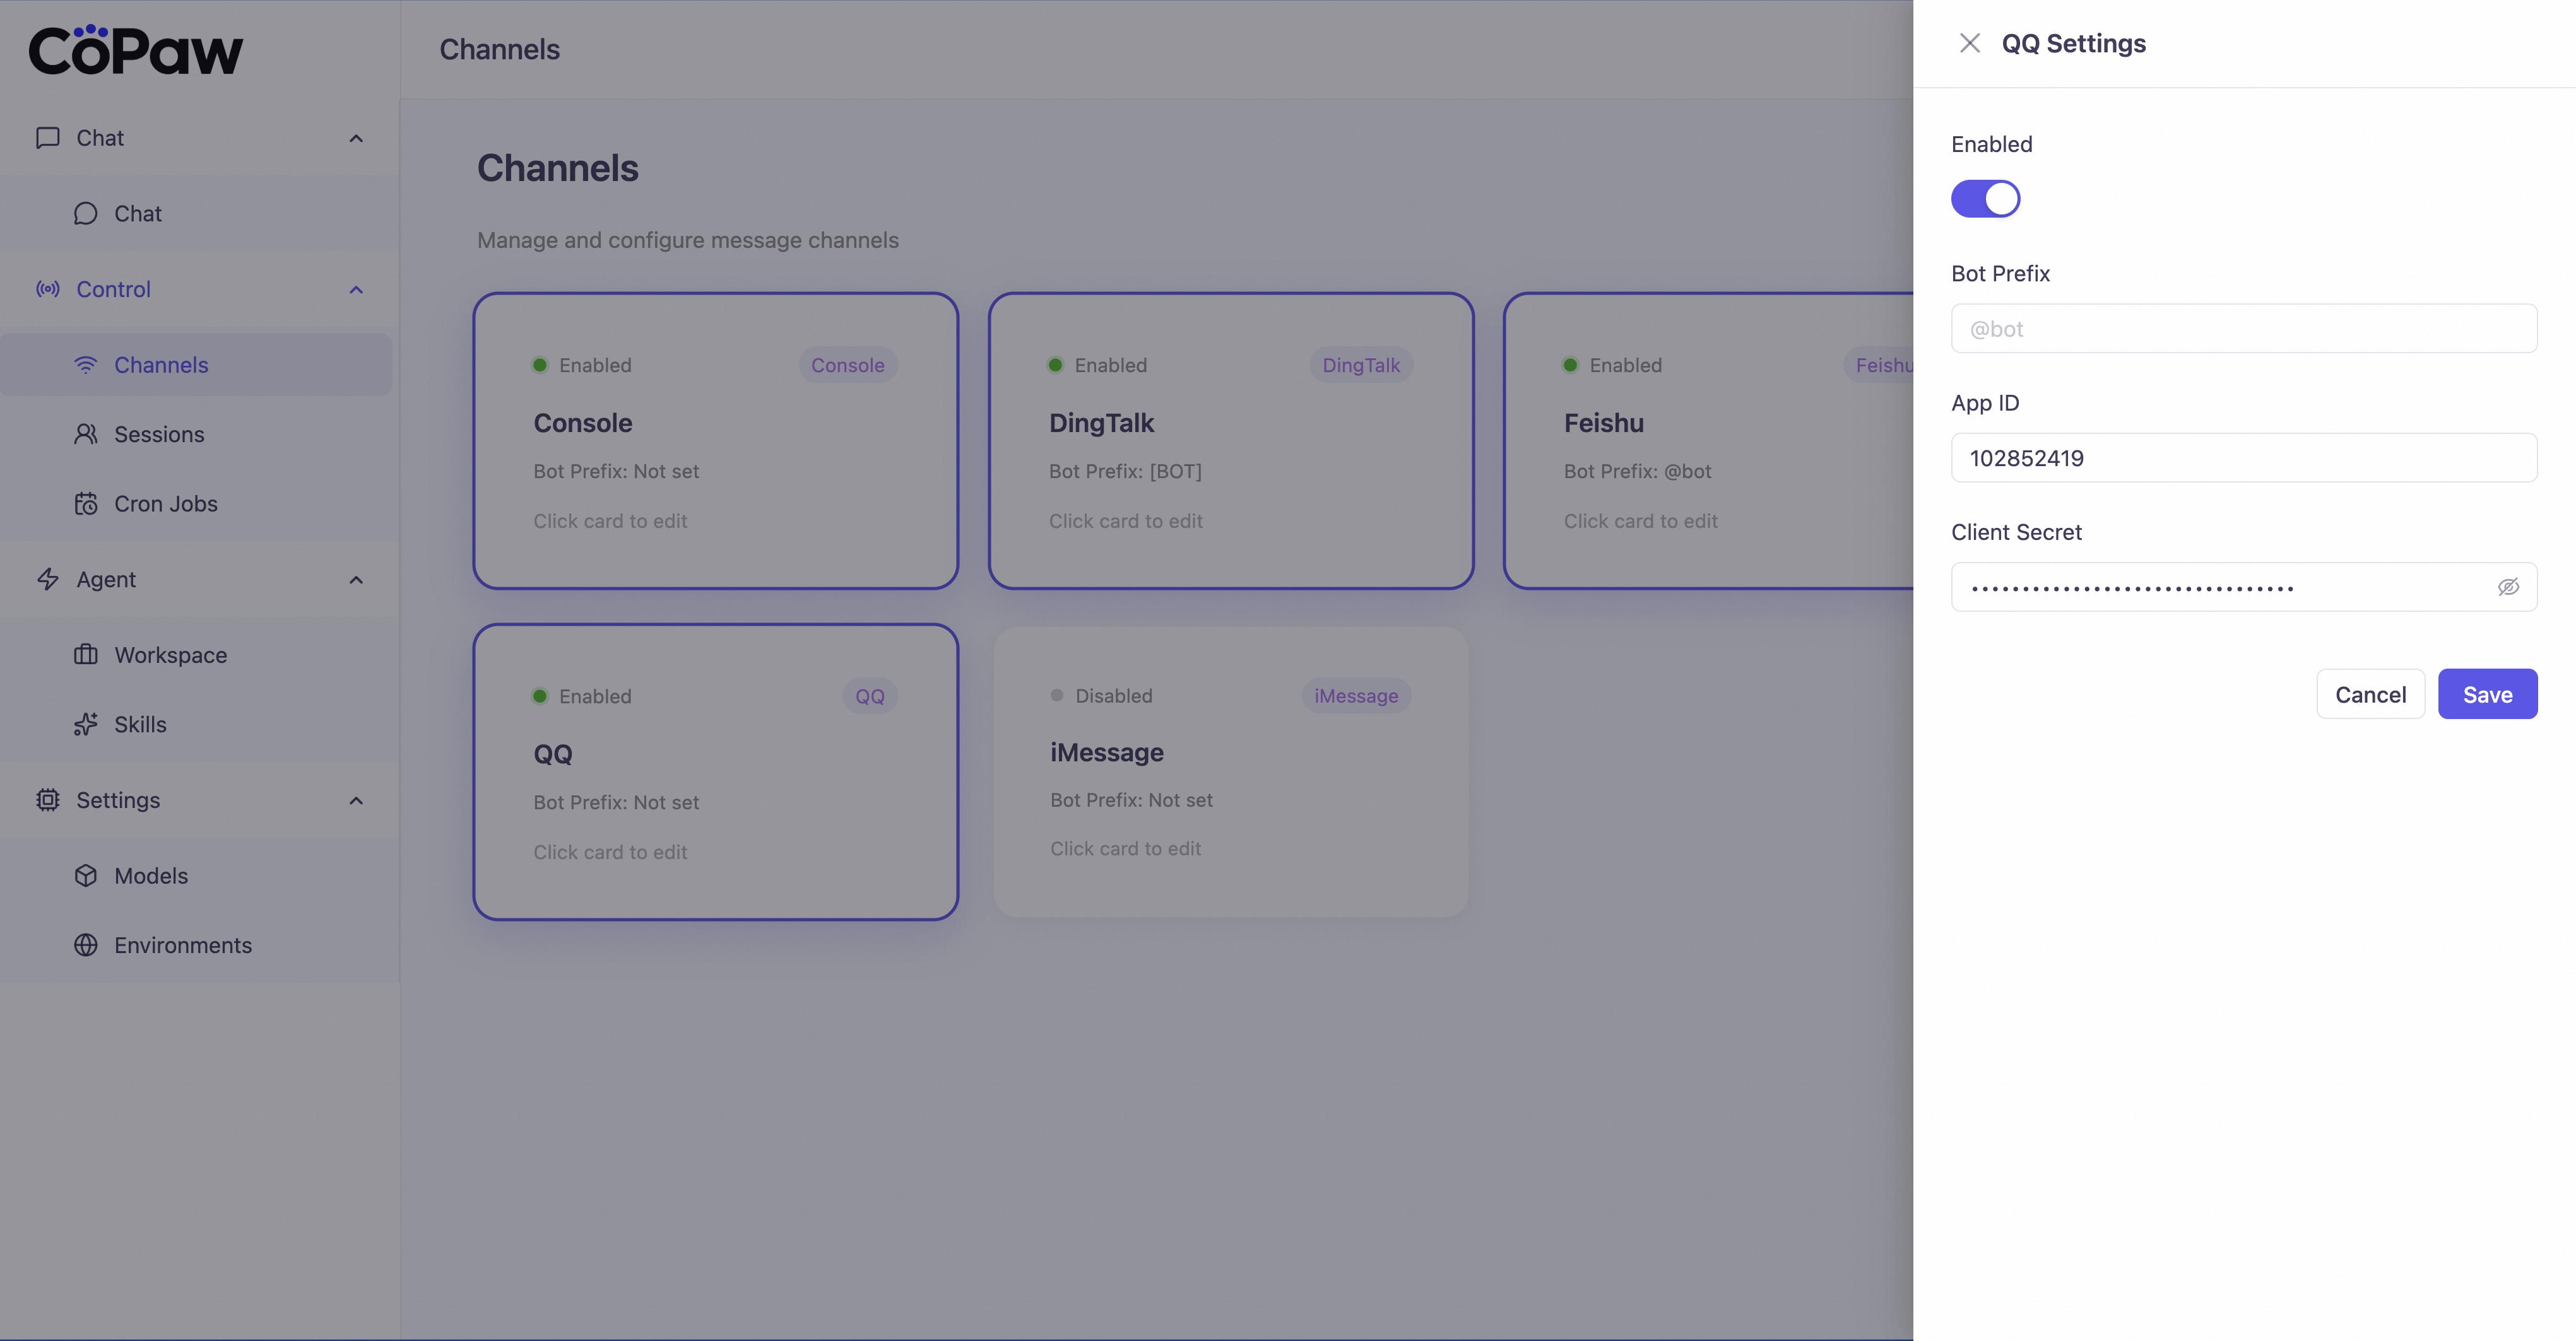This screenshot has height=1341, width=2576.
Task: Click the Skills sparkle icon
Action: point(86,725)
